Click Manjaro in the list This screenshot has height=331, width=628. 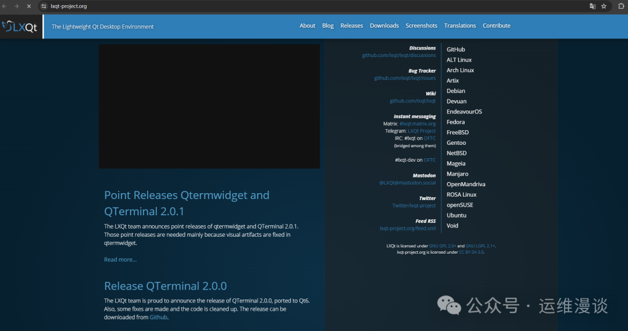(458, 175)
